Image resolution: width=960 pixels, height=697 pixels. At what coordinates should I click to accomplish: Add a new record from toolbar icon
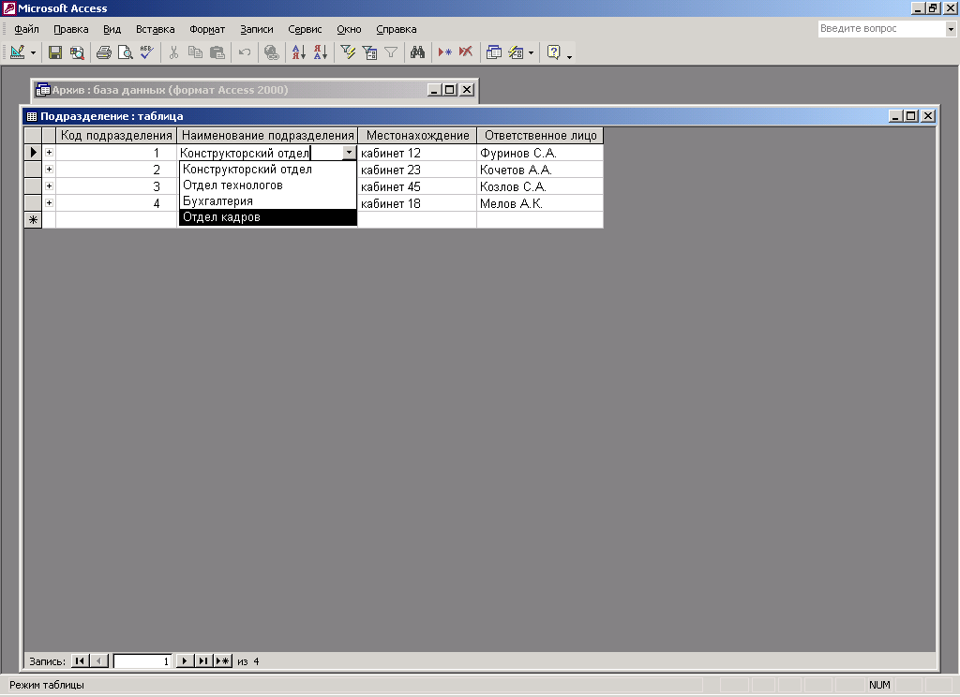(x=445, y=52)
